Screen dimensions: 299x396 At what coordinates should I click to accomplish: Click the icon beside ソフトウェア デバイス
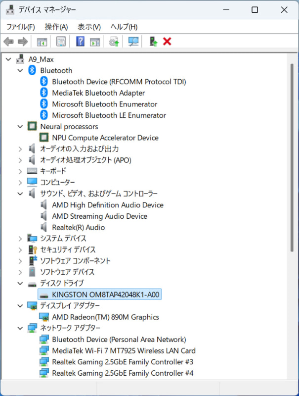pos(32,272)
